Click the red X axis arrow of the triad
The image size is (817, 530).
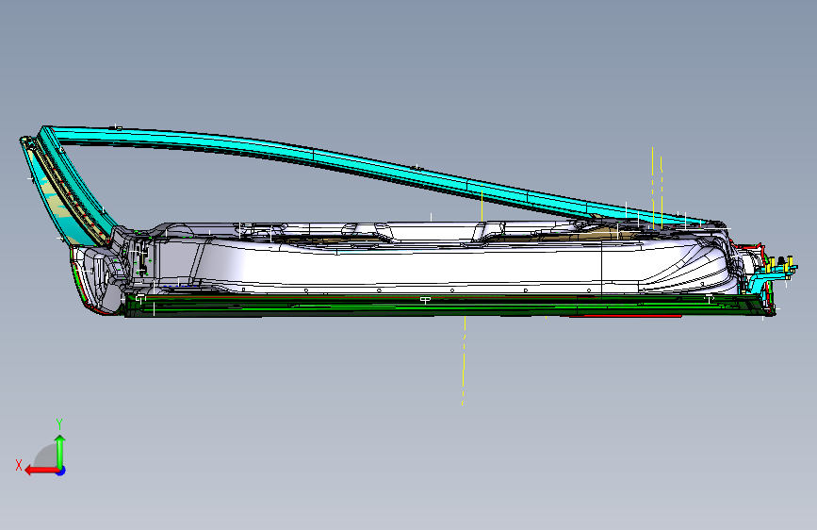pyautogui.click(x=41, y=471)
